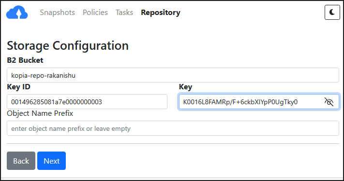Viewport: 344px width, 181px height.
Task: Click the Next button
Action: pyautogui.click(x=52, y=161)
